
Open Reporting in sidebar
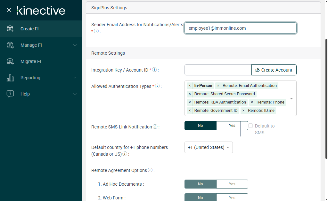pos(41,78)
